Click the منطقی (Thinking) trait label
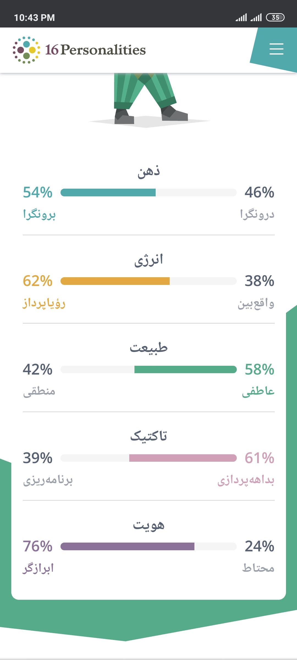The height and width of the screenshot is (660, 297). [x=39, y=392]
